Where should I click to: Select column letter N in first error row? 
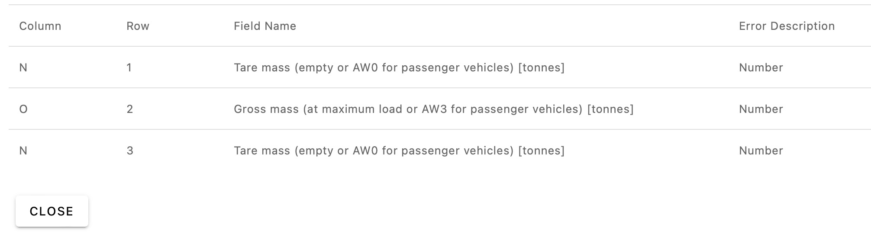pos(23,67)
